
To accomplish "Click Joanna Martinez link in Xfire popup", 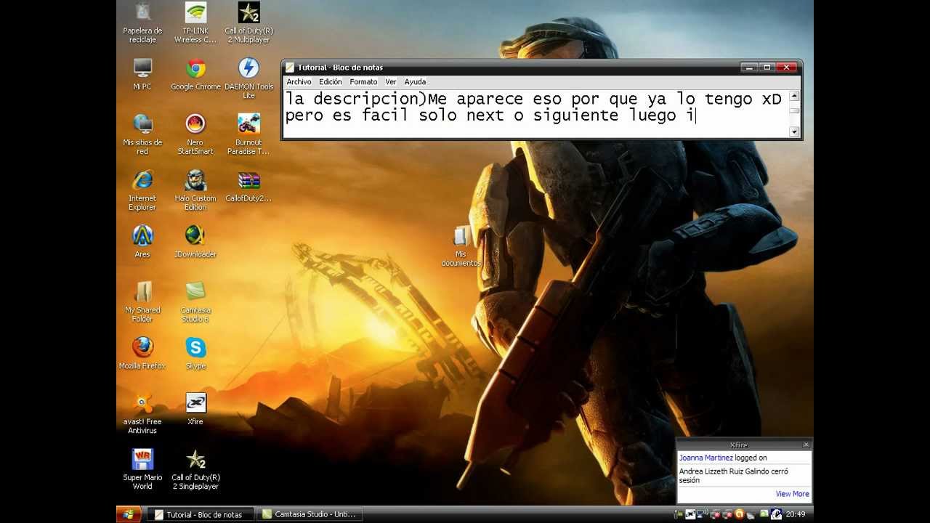I will [705, 458].
